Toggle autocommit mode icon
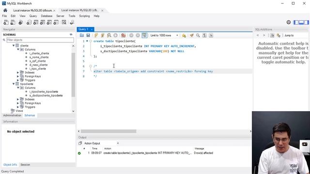This screenshot has width=310, height=174. pyautogui.click(x=144, y=35)
